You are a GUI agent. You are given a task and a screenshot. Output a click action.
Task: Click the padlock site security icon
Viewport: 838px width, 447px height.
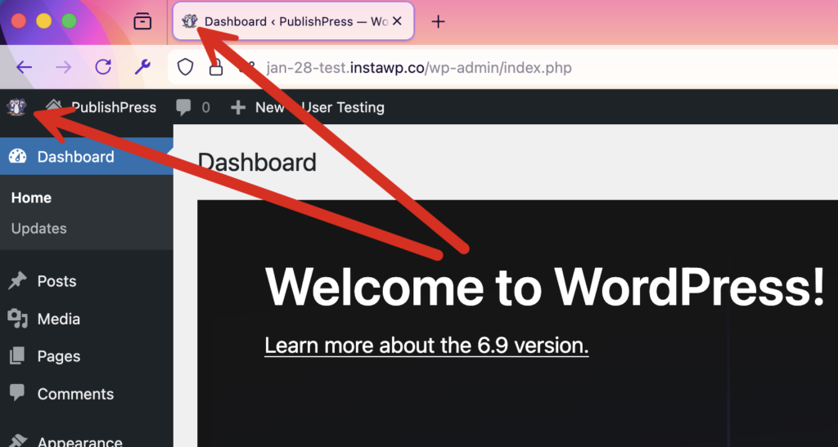click(x=216, y=68)
